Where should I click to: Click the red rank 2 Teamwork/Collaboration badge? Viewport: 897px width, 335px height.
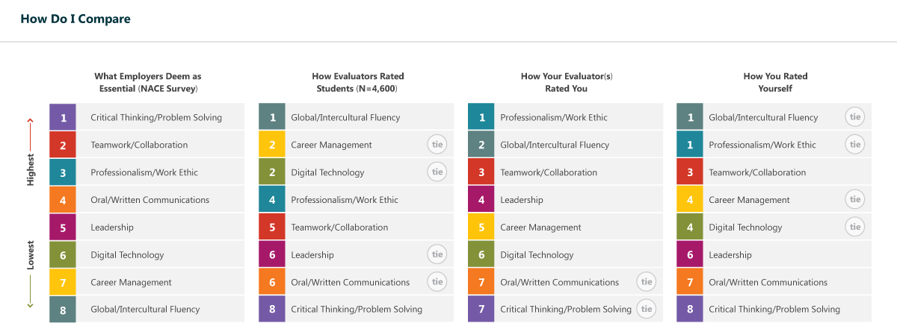click(x=63, y=145)
